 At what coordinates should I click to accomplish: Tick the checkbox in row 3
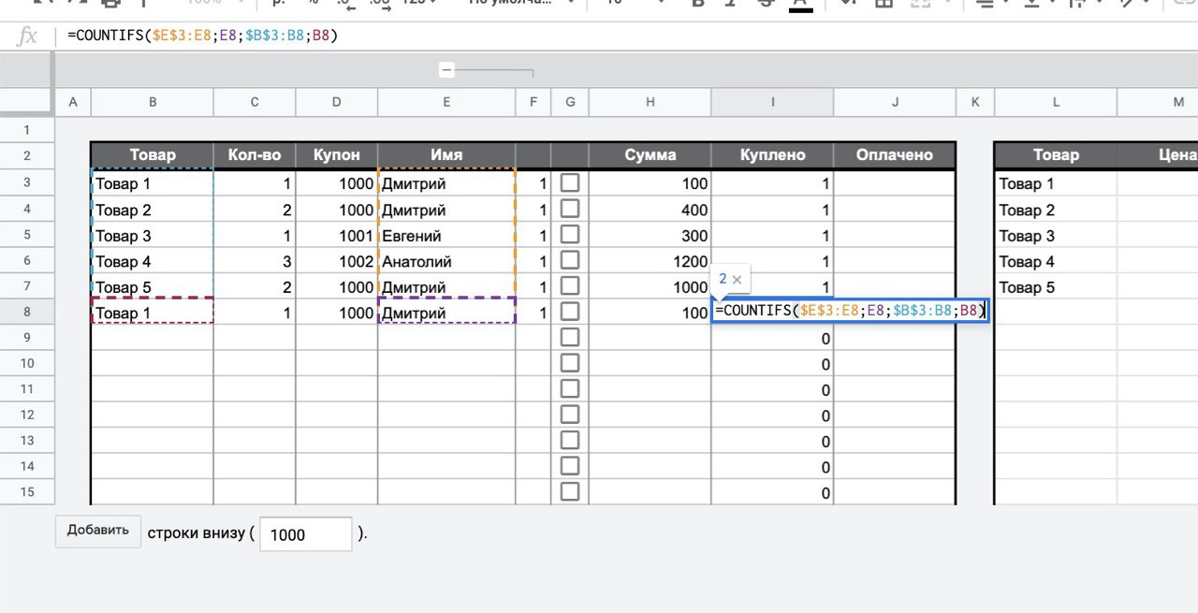(569, 183)
